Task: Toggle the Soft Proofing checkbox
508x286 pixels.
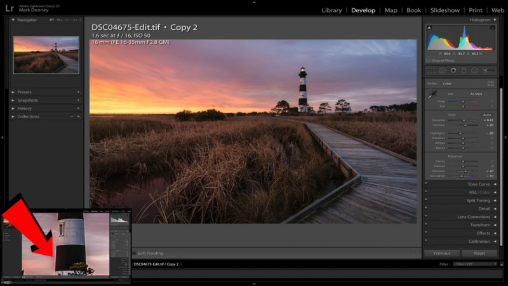Action: tap(134, 253)
